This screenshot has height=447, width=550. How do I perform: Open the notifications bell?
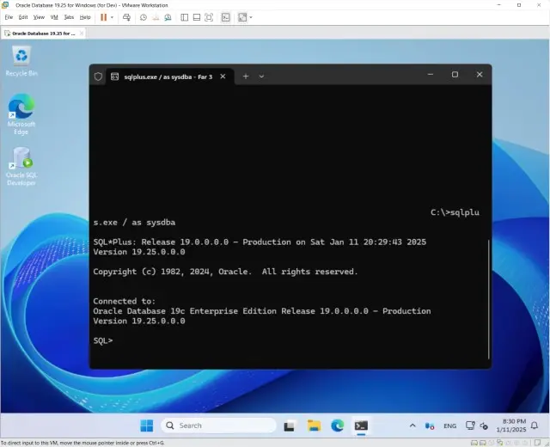(535, 426)
